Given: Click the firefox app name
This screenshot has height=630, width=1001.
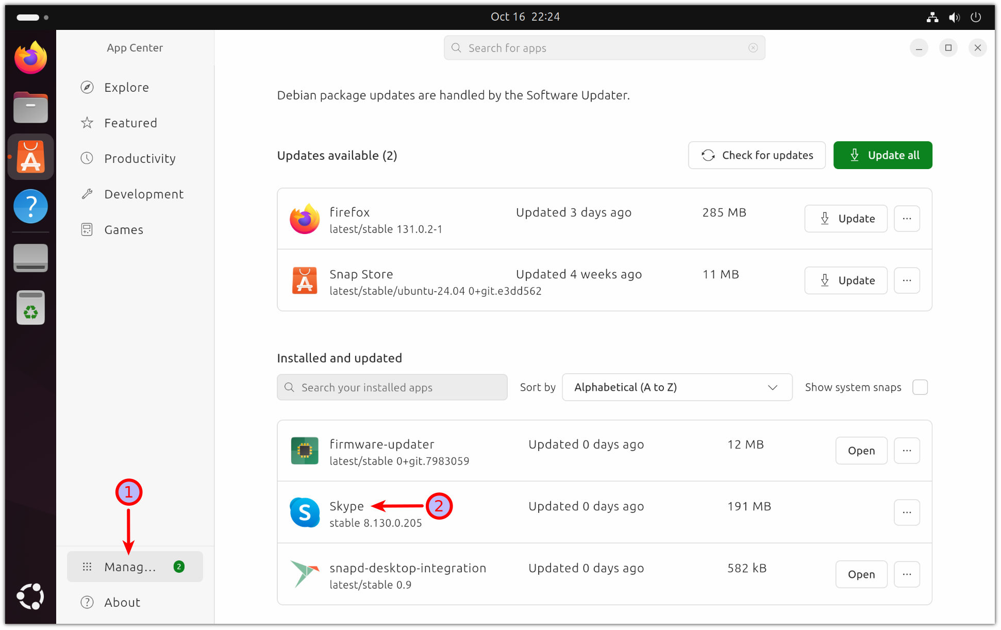Looking at the screenshot, I should click(349, 212).
